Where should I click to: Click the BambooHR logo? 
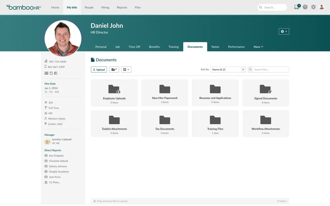tap(23, 7)
